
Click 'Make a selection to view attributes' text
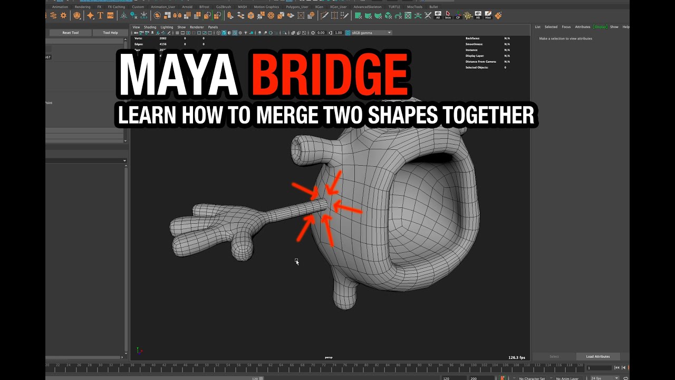(565, 39)
